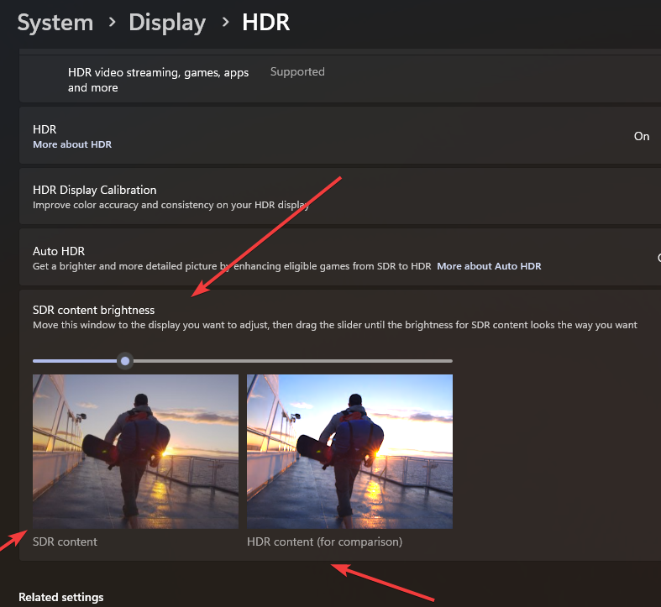Click the Related settings heading
This screenshot has height=607, width=661.
[61, 597]
